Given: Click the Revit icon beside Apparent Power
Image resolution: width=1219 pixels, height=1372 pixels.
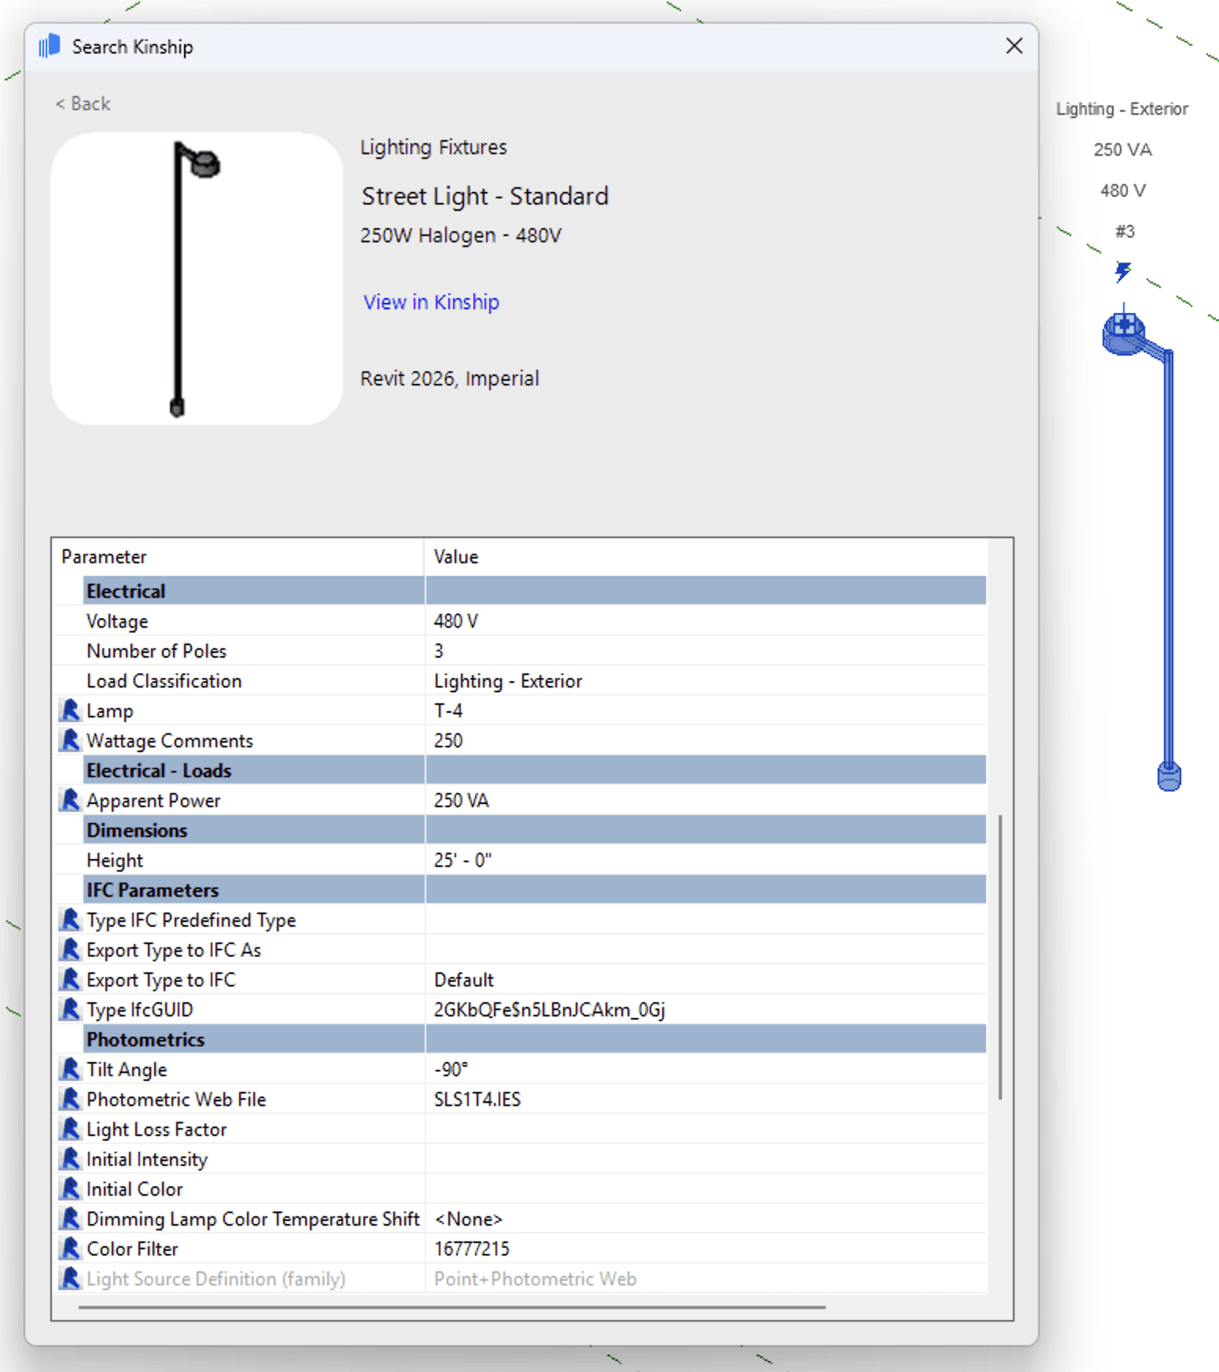Looking at the screenshot, I should [71, 800].
